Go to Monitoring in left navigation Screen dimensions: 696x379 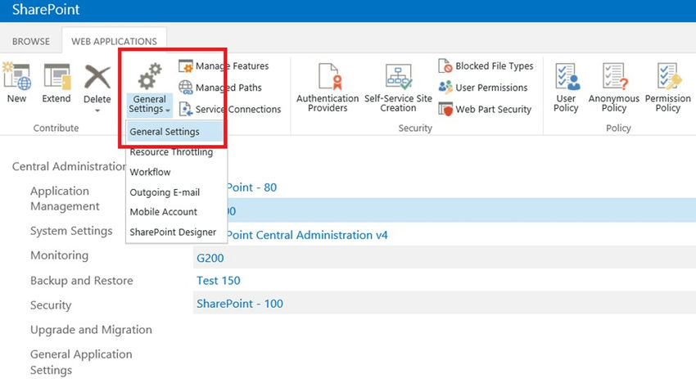tap(59, 255)
